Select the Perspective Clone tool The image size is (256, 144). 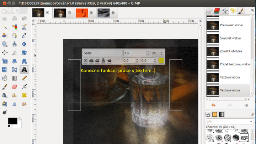[5, 104]
